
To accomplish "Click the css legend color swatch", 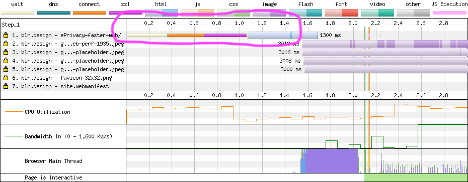I will (x=233, y=13).
